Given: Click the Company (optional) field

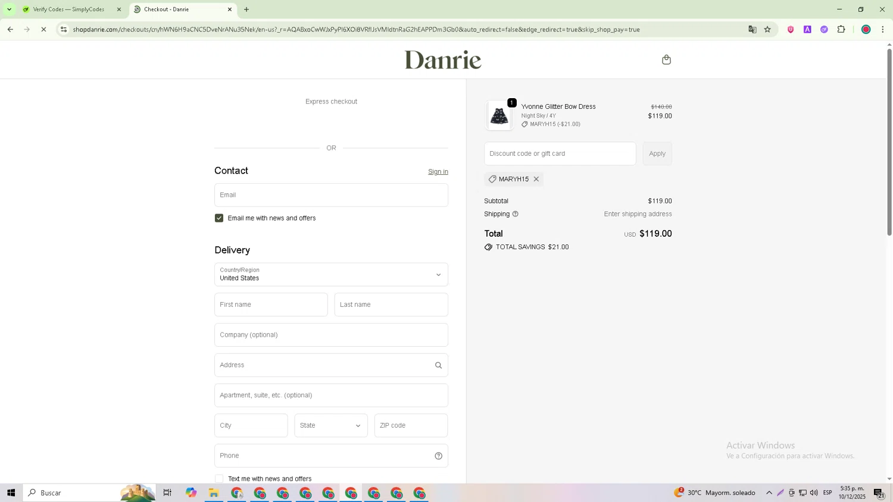Looking at the screenshot, I should tap(331, 335).
